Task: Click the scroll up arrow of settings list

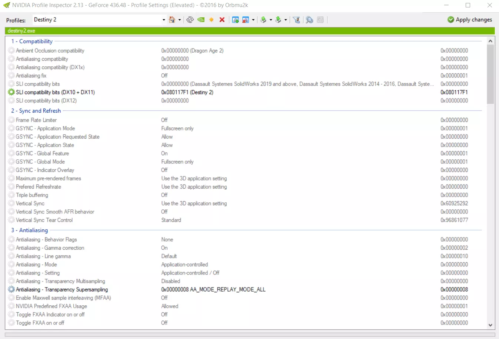Action: 490,41
